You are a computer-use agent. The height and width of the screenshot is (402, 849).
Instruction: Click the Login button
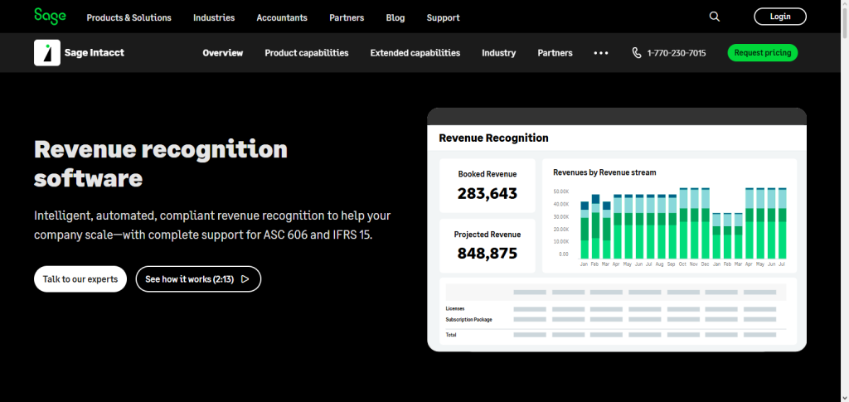click(780, 17)
